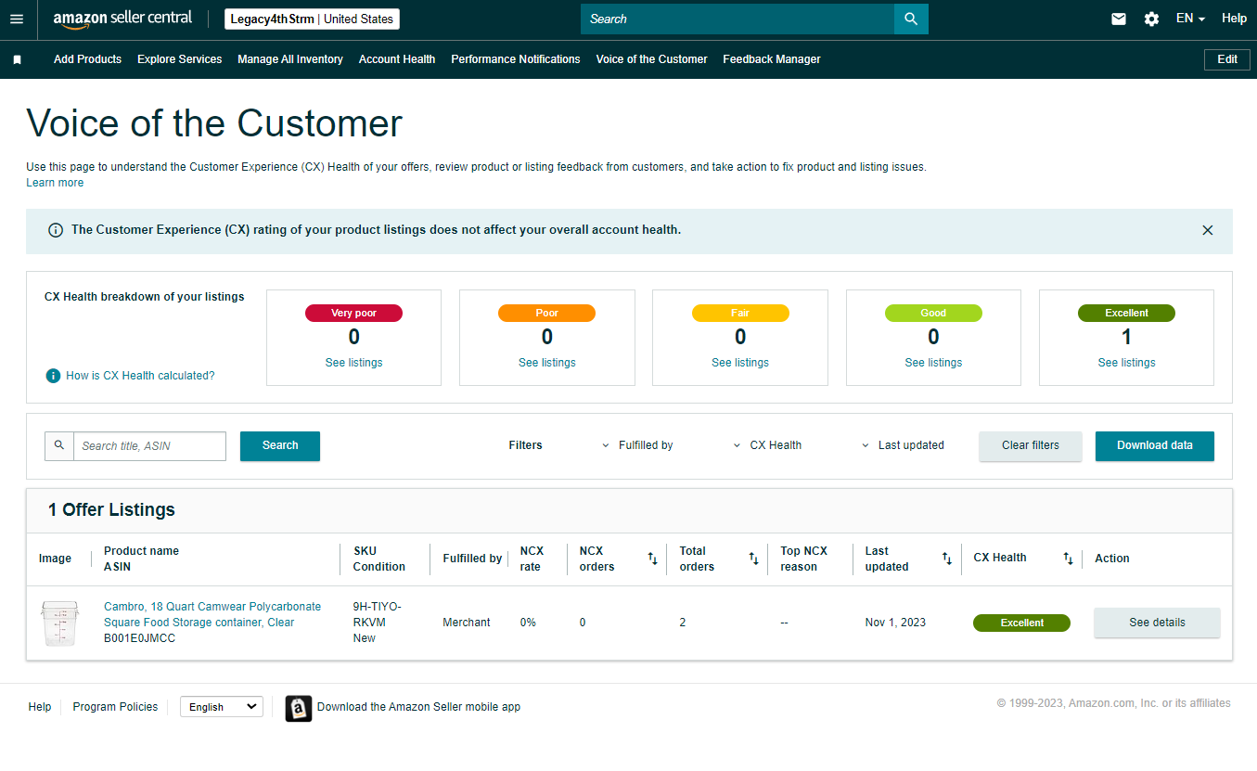The height and width of the screenshot is (771, 1257).
Task: See listings under Good
Action: point(933,363)
